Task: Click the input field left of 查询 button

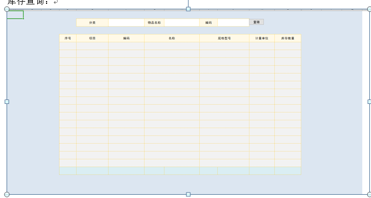Action: click(233, 22)
